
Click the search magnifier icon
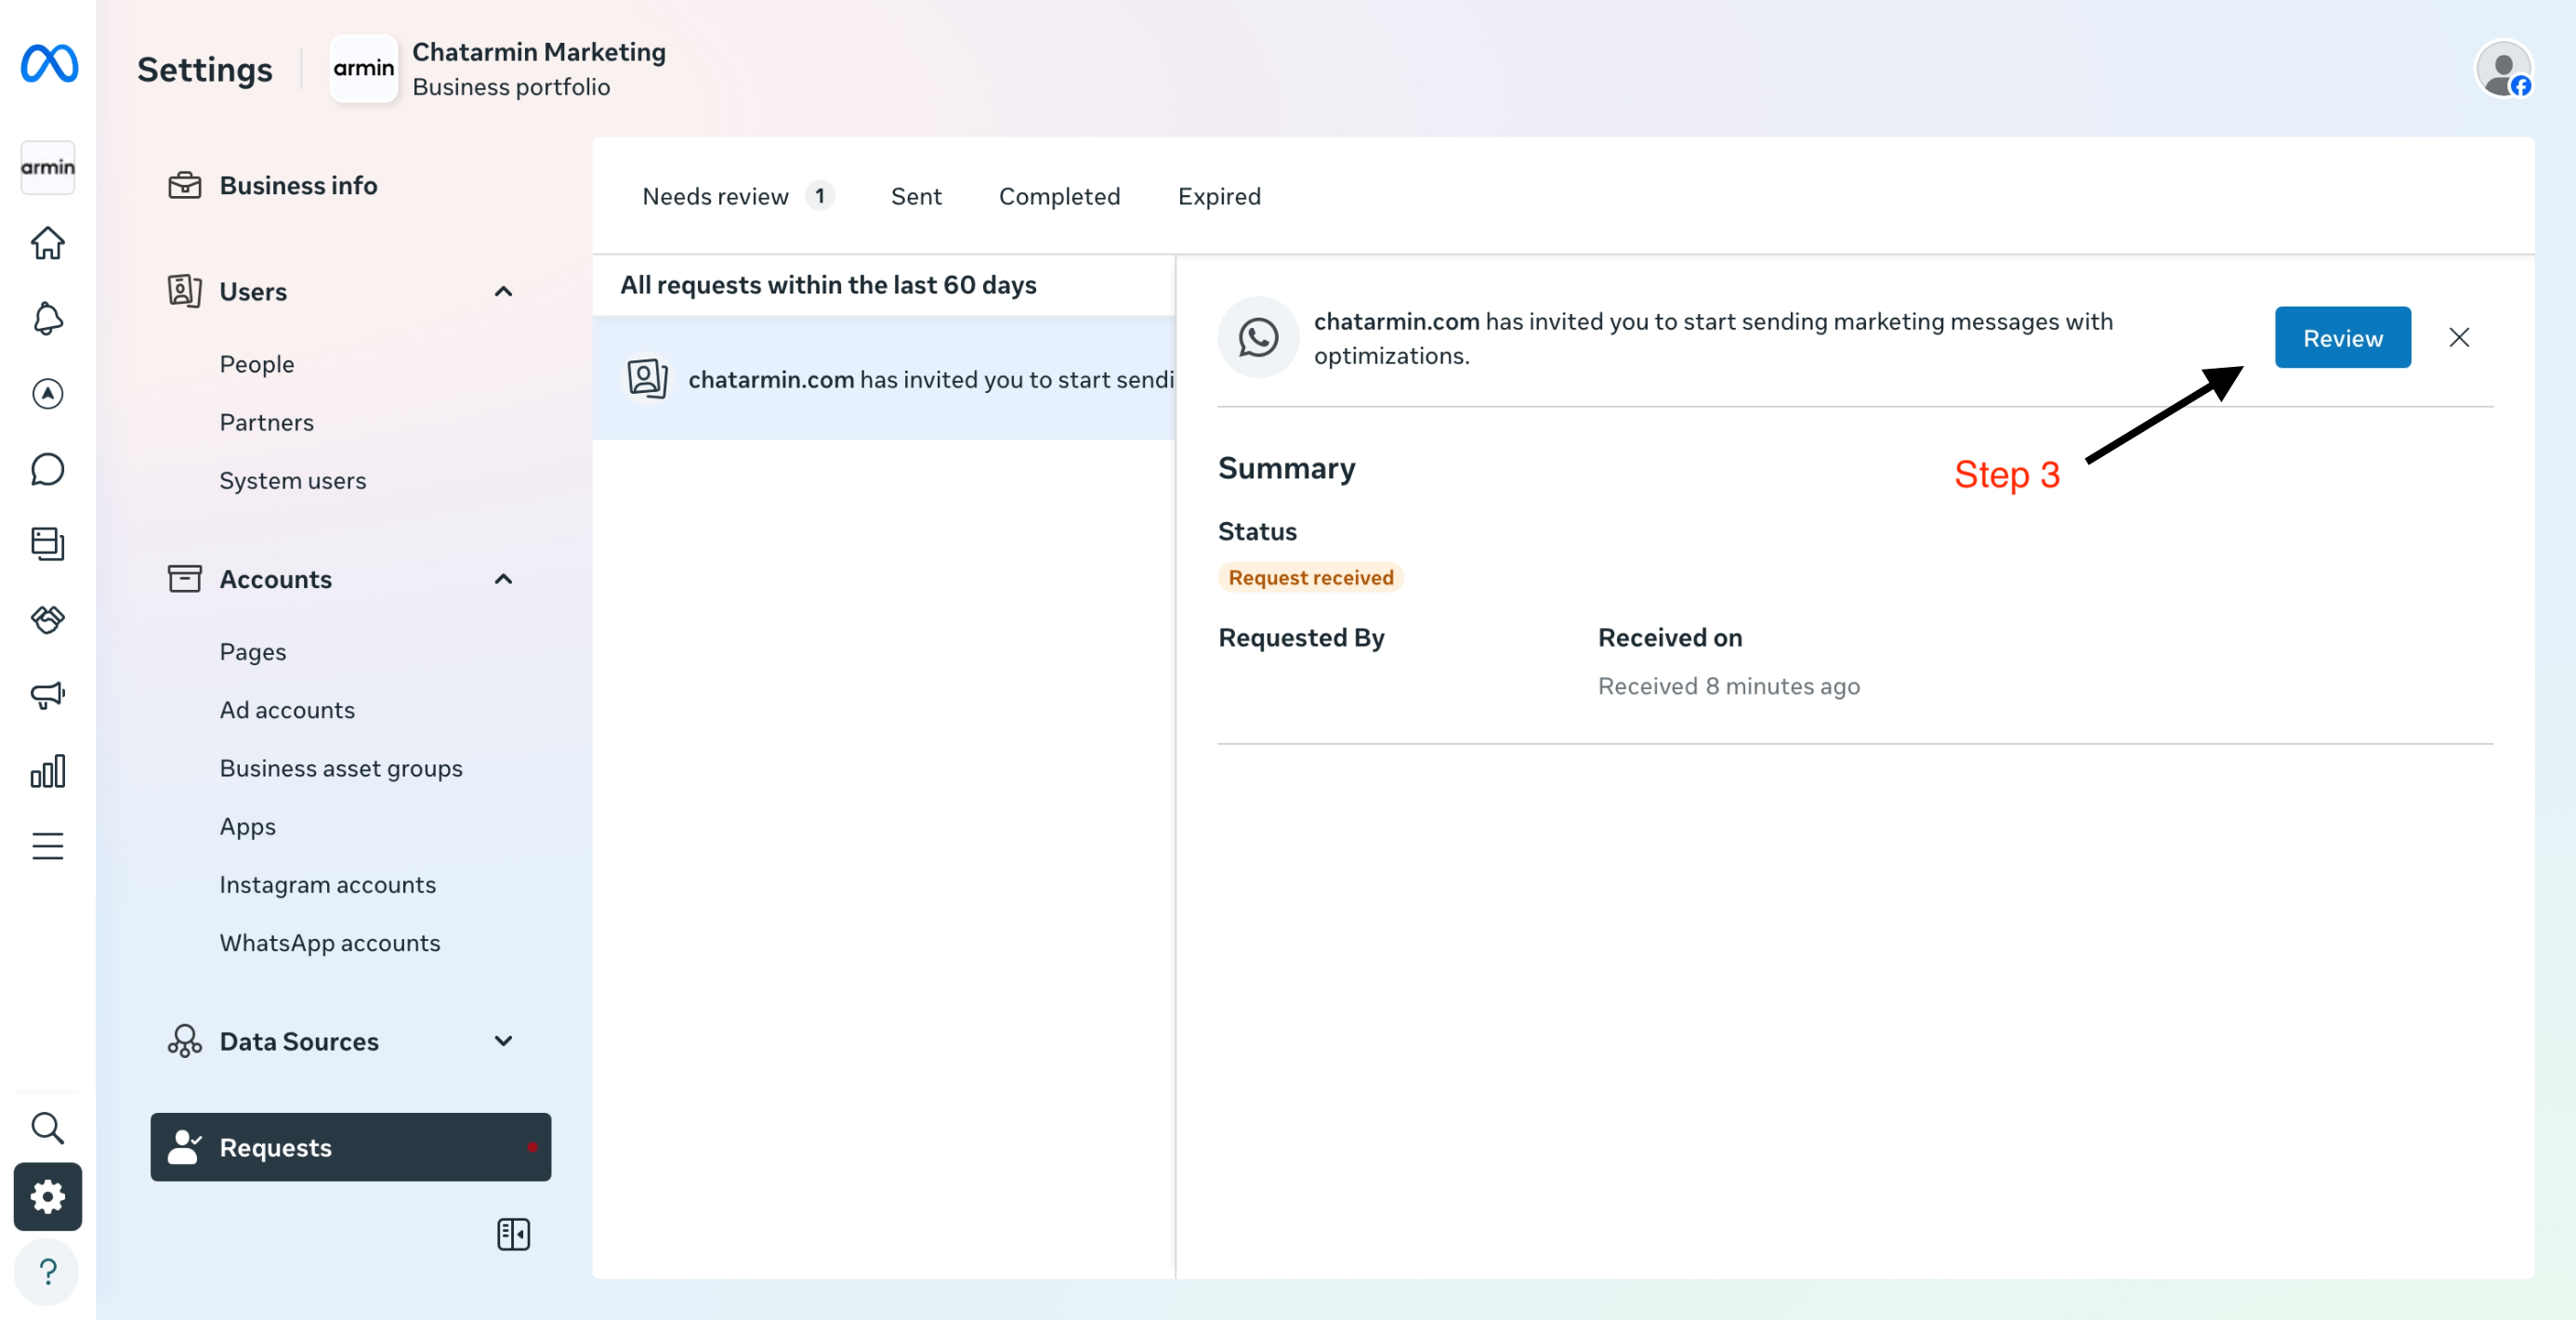point(48,1127)
